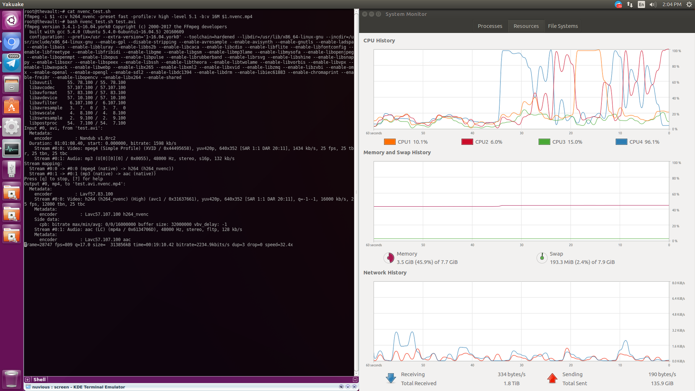This screenshot has height=391, width=695.
Task: Switch to the File Systems tab
Action: tap(563, 26)
